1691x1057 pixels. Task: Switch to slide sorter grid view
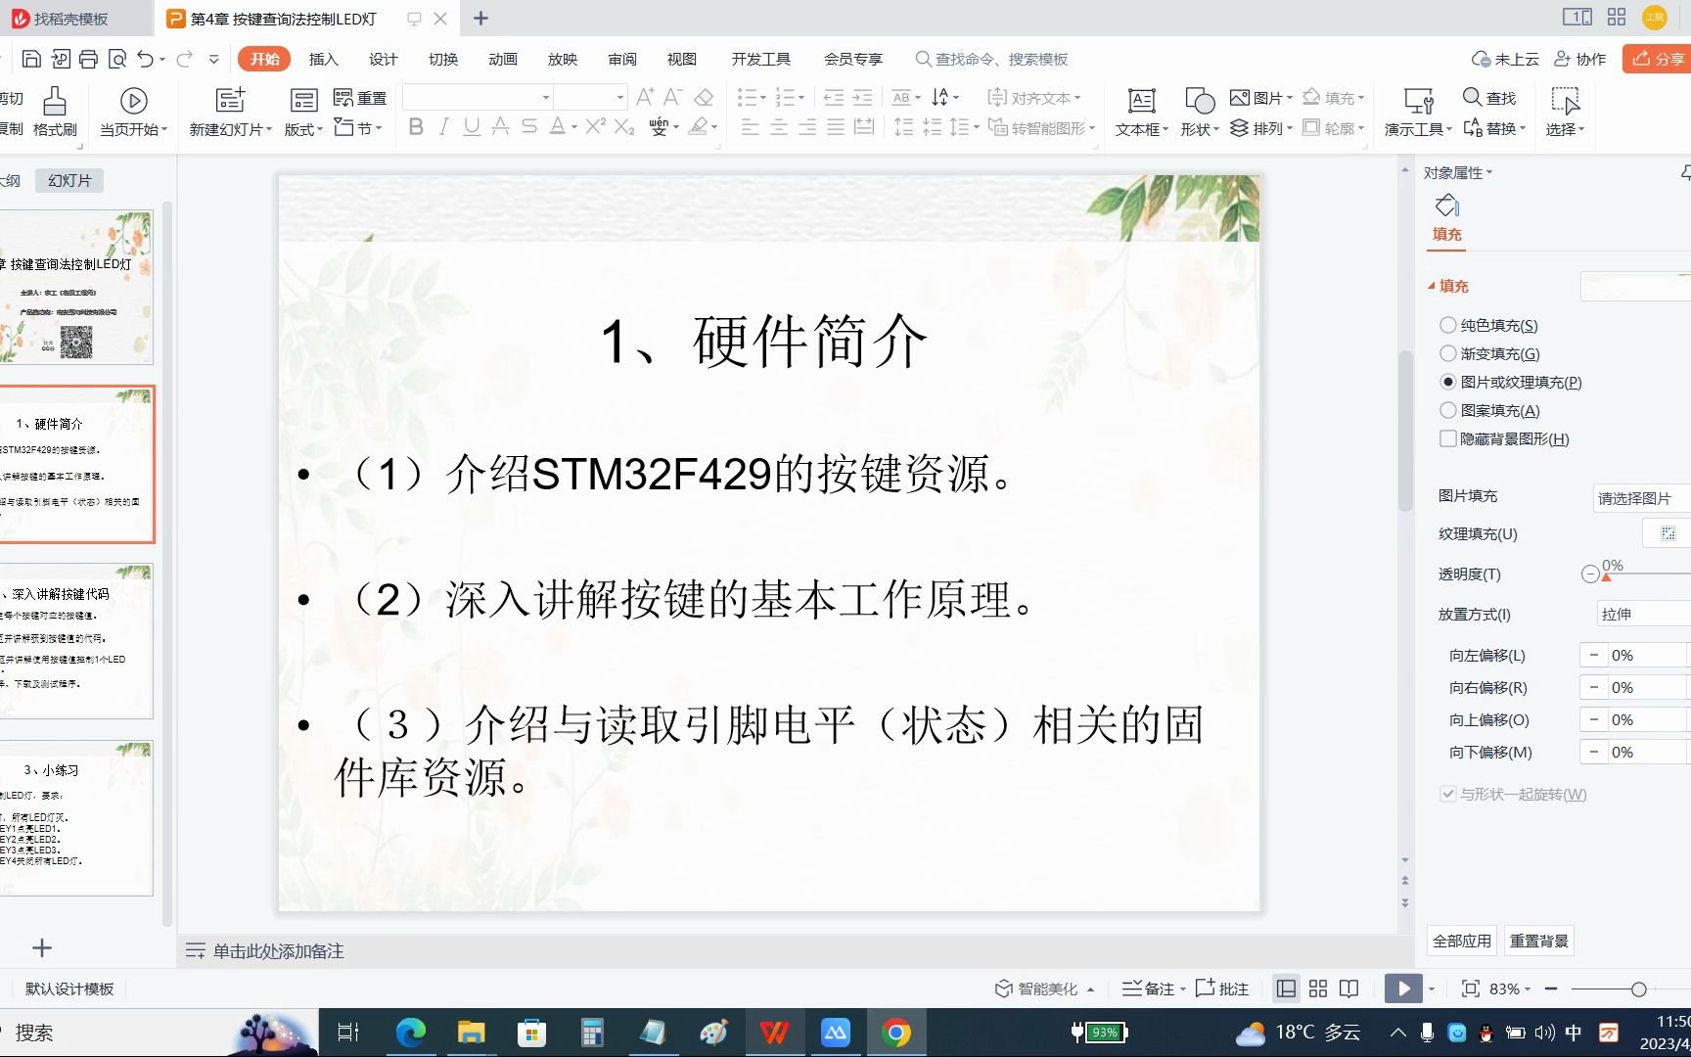pos(1317,988)
